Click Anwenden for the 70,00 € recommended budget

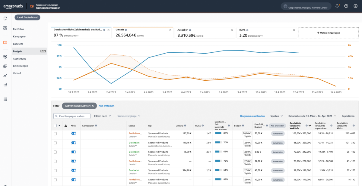click(278, 133)
